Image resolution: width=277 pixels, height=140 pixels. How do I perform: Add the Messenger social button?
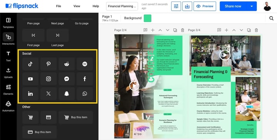[67, 79]
